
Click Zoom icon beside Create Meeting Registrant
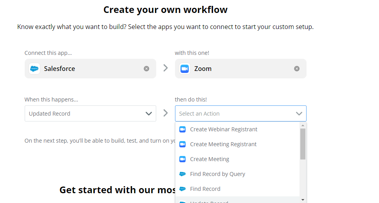(182, 144)
